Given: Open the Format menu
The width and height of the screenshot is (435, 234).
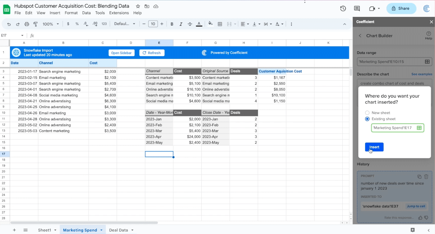Looking at the screenshot, I should (x=71, y=13).
